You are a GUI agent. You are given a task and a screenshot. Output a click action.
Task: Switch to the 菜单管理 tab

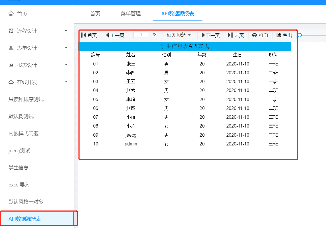click(131, 14)
